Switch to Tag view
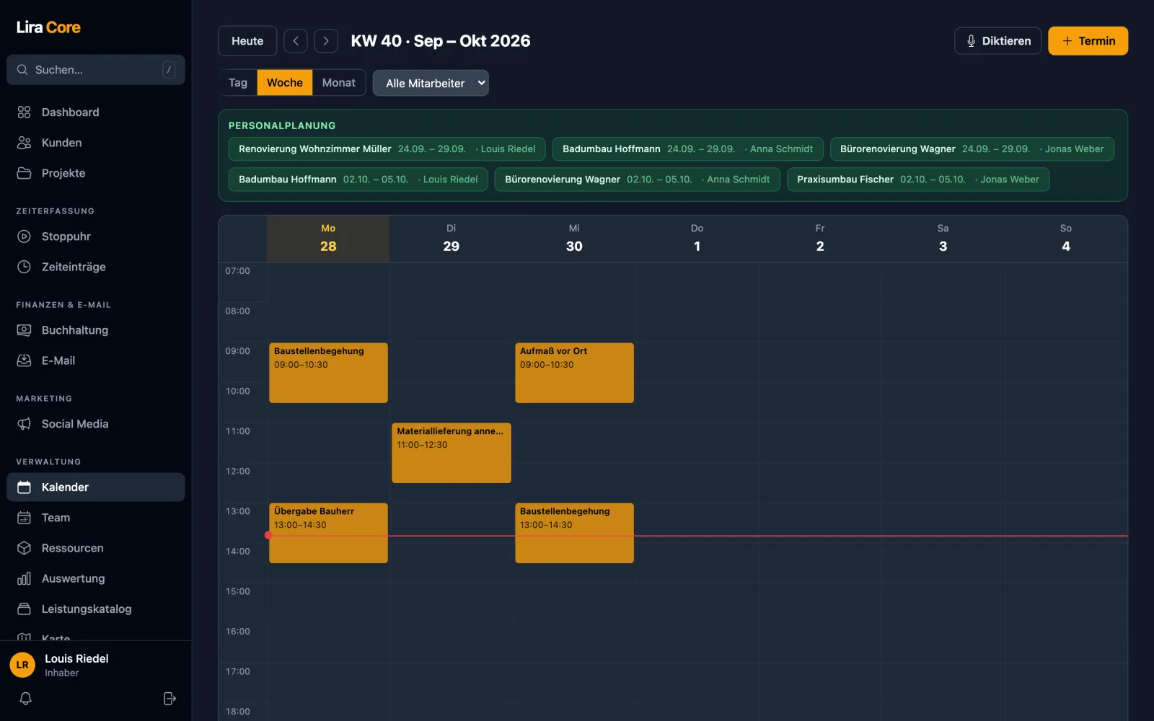This screenshot has width=1154, height=721. click(238, 83)
